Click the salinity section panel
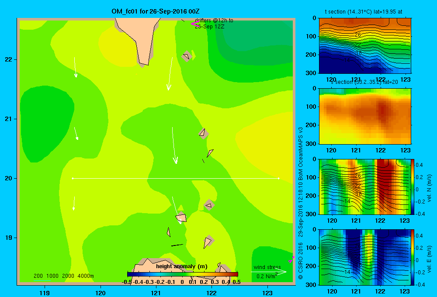The height and width of the screenshot is (297, 437). point(365,116)
